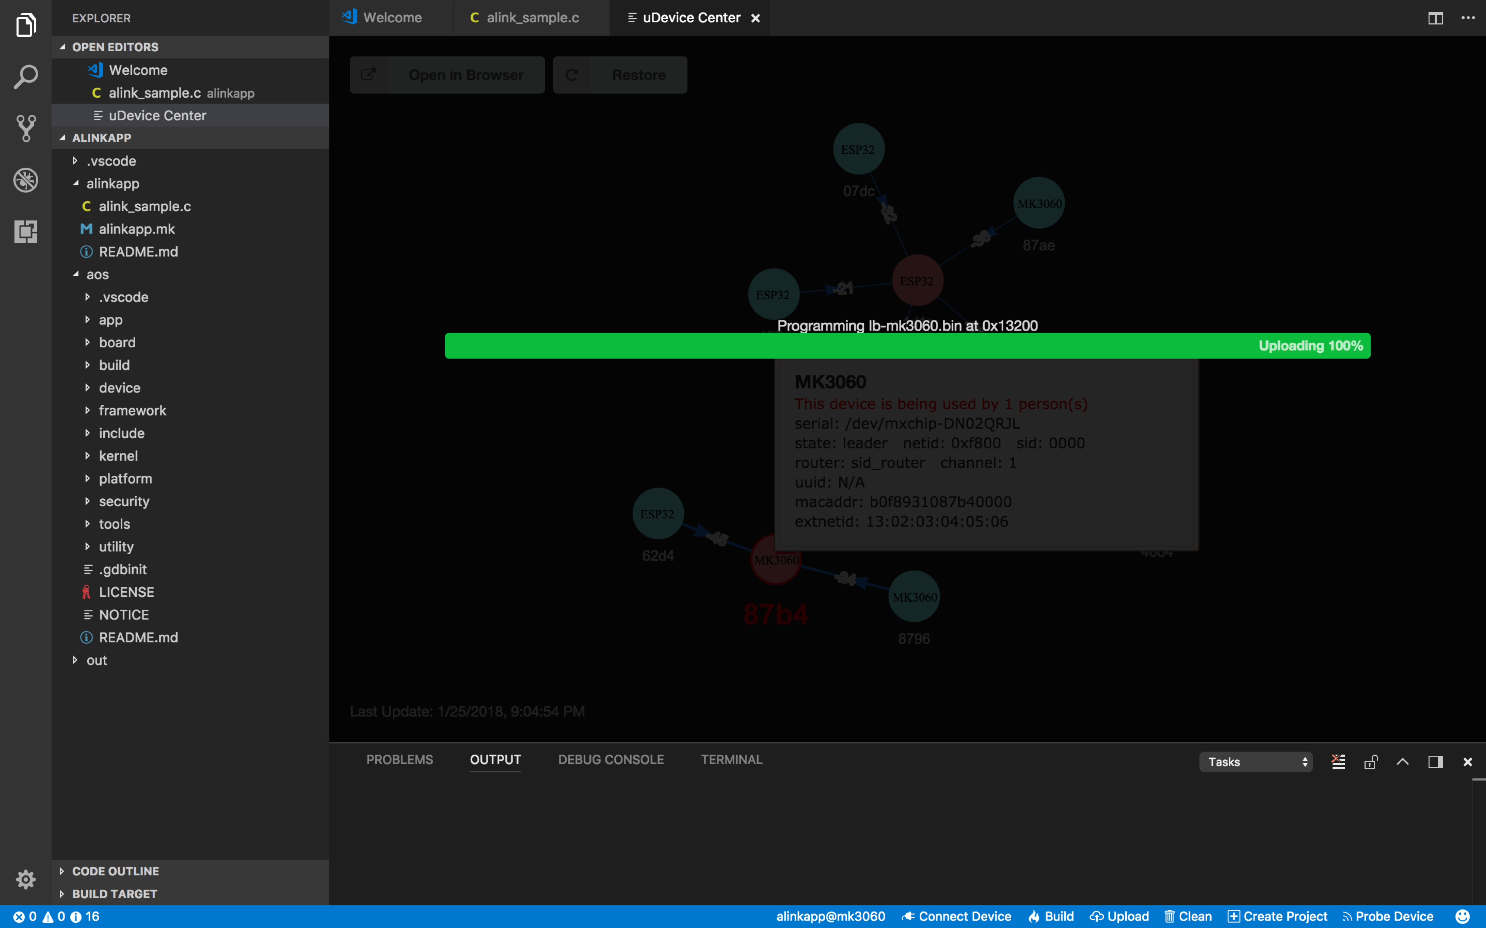Screen dimensions: 1486x928
Task: Switch to the TERMINAL panel tab
Action: pyautogui.click(x=731, y=759)
